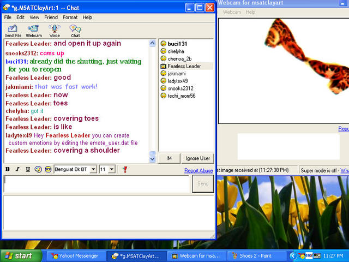Viewport: 349px width, 262px height.
Task: Click the Yahoo Messenger system tray icon
Action: click(302, 256)
